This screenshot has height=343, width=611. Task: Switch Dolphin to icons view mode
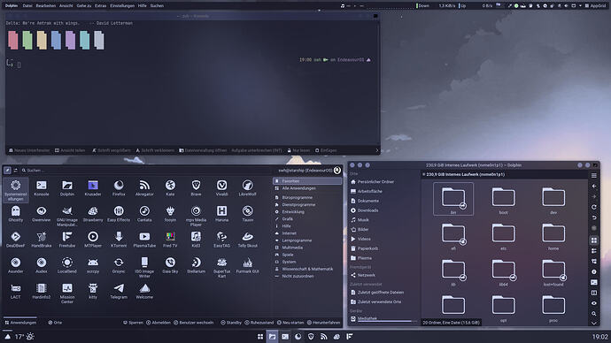(594, 240)
